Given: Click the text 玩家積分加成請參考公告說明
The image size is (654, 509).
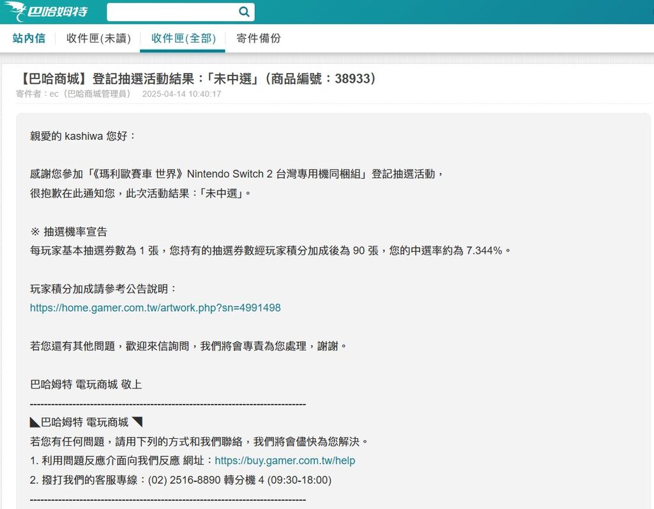Looking at the screenshot, I should (104, 289).
